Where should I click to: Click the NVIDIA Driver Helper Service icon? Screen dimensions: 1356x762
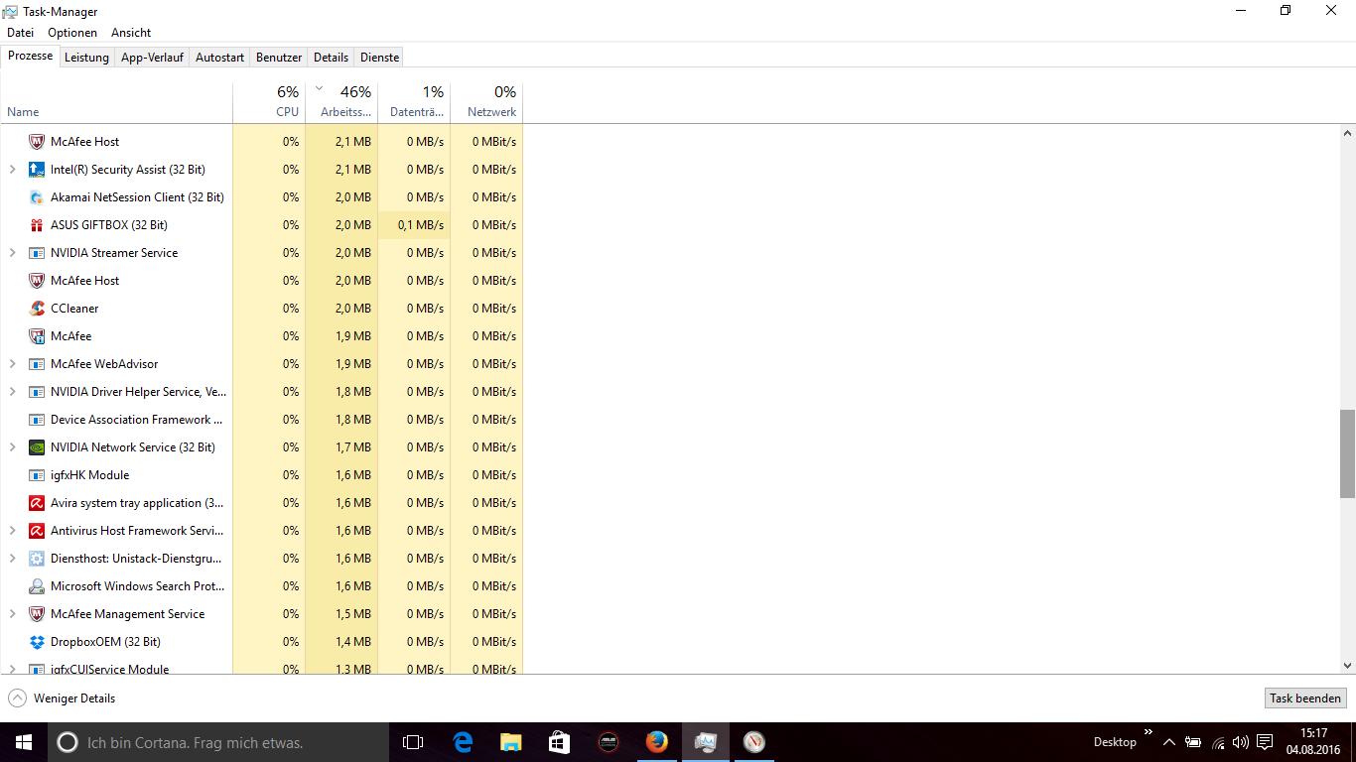37,392
